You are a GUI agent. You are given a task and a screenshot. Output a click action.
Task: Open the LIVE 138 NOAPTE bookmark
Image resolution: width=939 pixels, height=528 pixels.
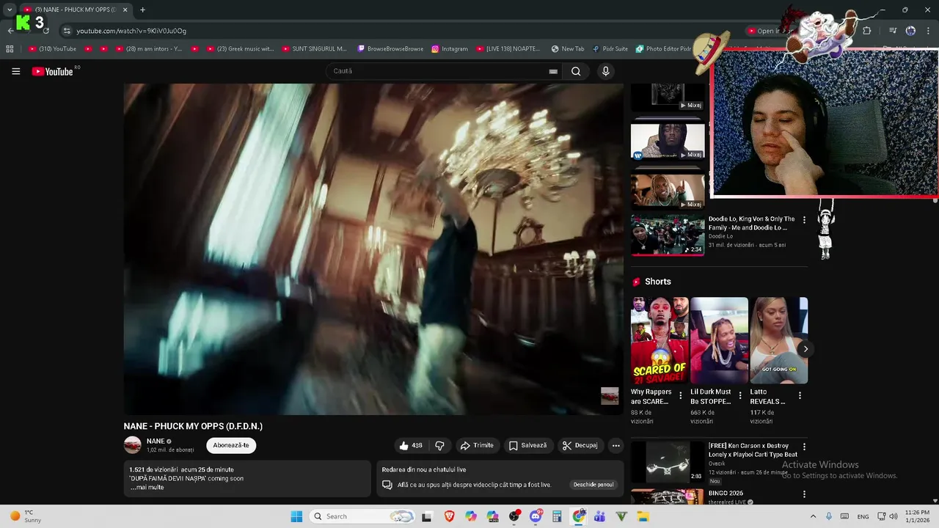coord(508,49)
